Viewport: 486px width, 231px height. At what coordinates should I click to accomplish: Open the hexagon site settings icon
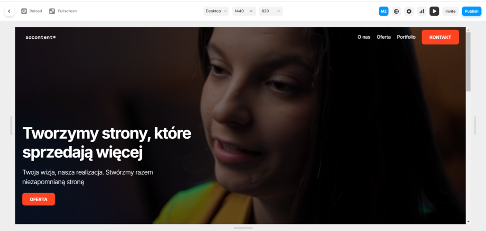click(409, 11)
